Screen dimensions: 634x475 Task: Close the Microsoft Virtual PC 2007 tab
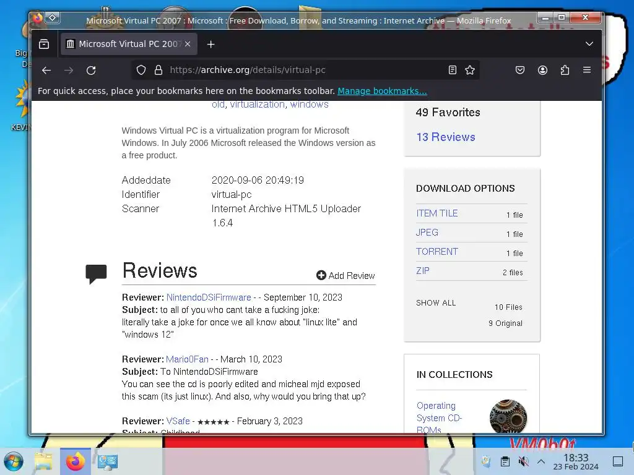point(188,44)
